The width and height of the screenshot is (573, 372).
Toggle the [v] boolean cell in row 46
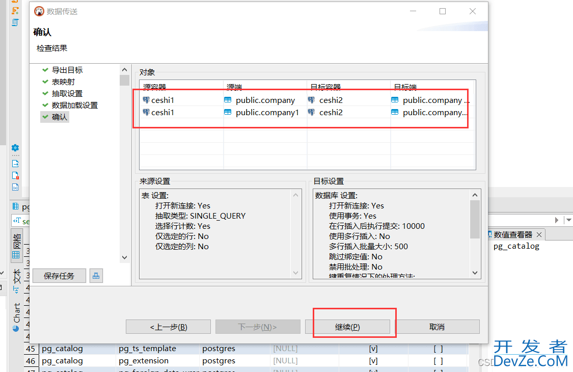coord(373,361)
